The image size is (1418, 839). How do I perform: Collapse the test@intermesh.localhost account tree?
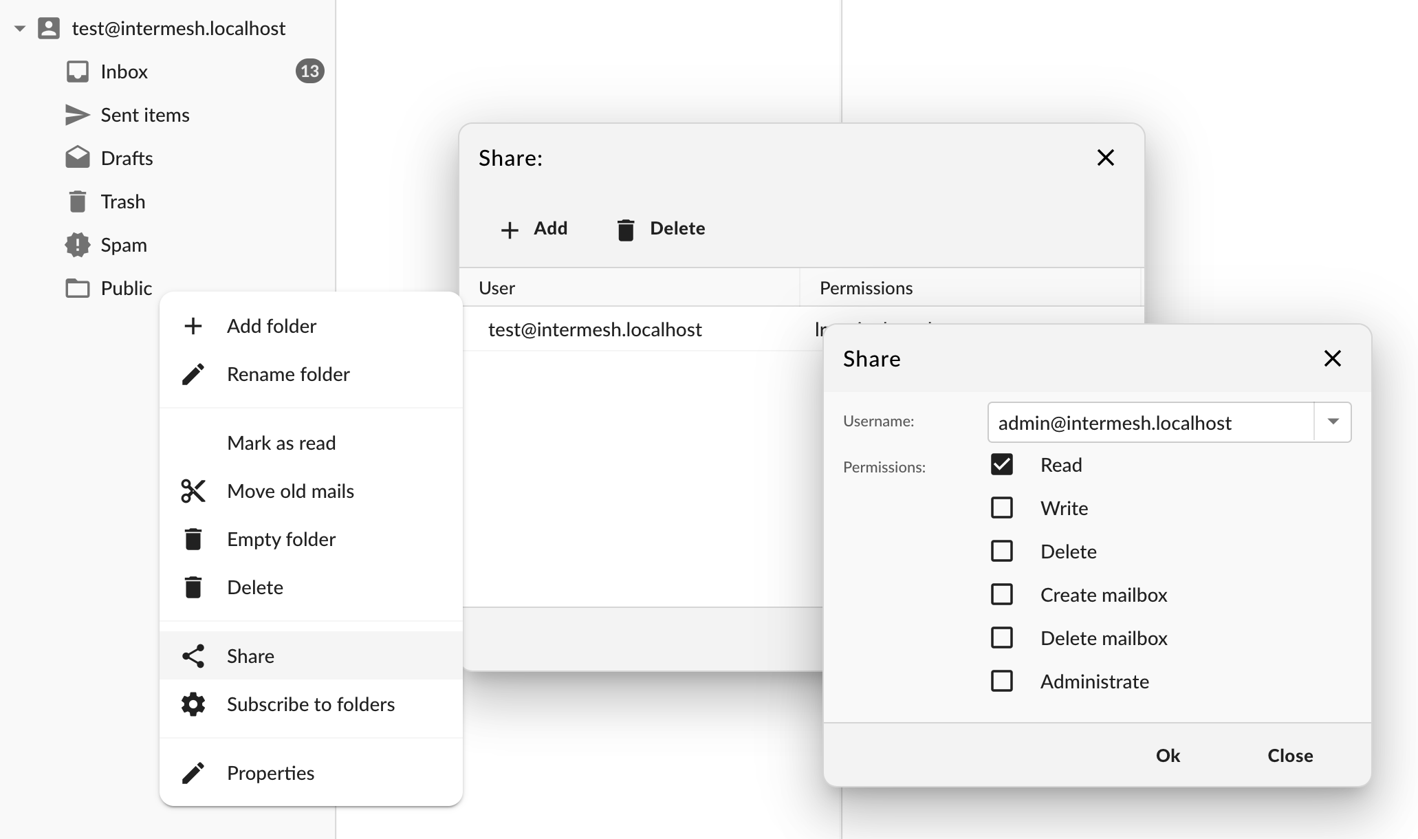(20, 29)
